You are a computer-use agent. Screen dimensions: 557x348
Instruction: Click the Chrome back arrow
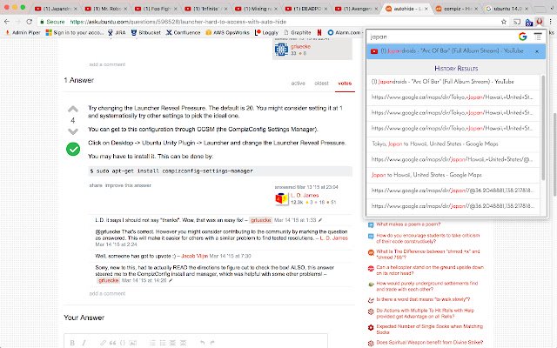[x=7, y=22]
